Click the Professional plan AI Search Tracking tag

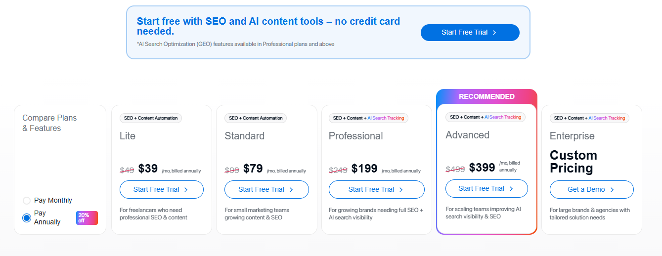point(386,118)
